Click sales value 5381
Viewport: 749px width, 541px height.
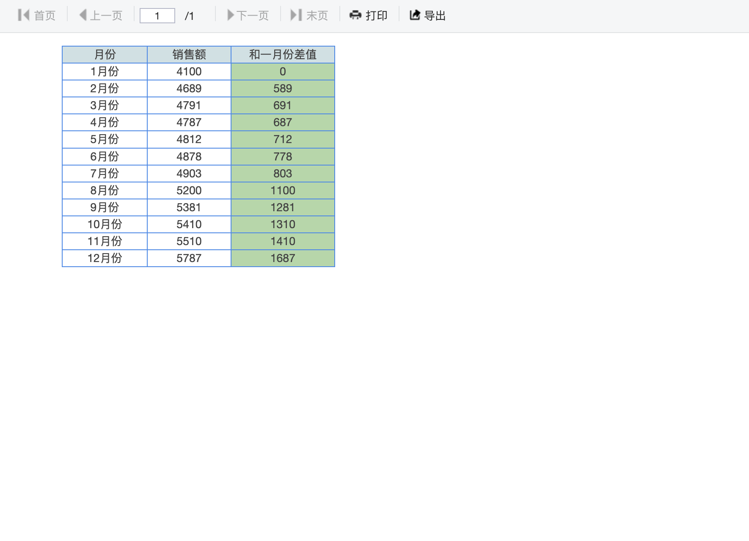pos(189,207)
